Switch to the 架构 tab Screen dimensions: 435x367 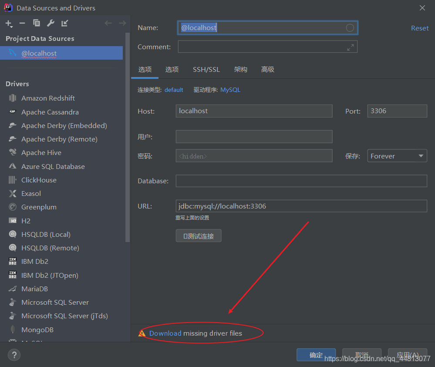tap(240, 69)
